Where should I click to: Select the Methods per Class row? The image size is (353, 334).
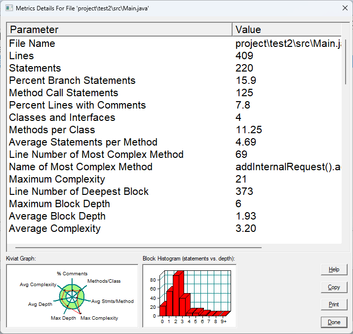click(174, 130)
